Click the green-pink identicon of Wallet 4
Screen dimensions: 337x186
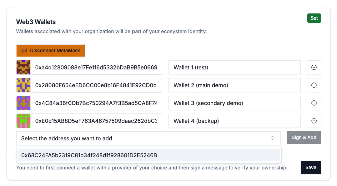23,121
